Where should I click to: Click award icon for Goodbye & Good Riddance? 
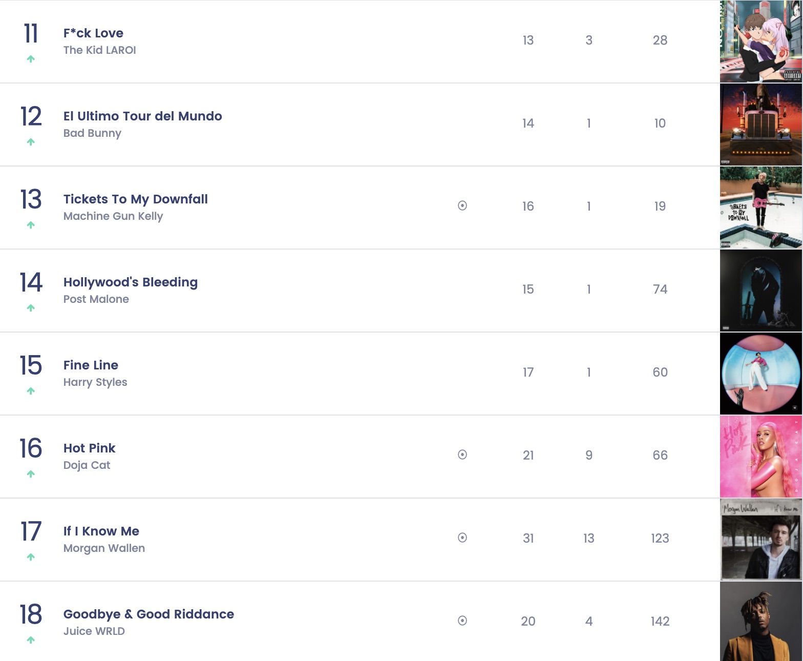tap(462, 621)
